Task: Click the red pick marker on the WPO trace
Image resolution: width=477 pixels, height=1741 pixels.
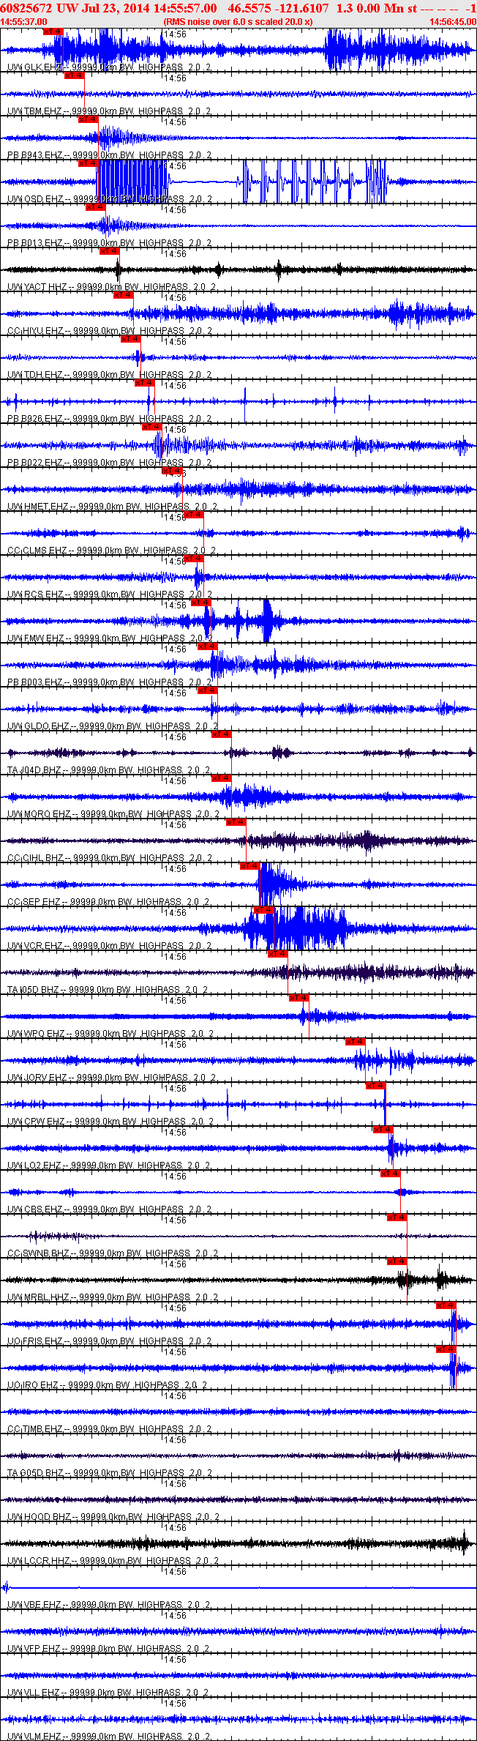Action: (299, 998)
